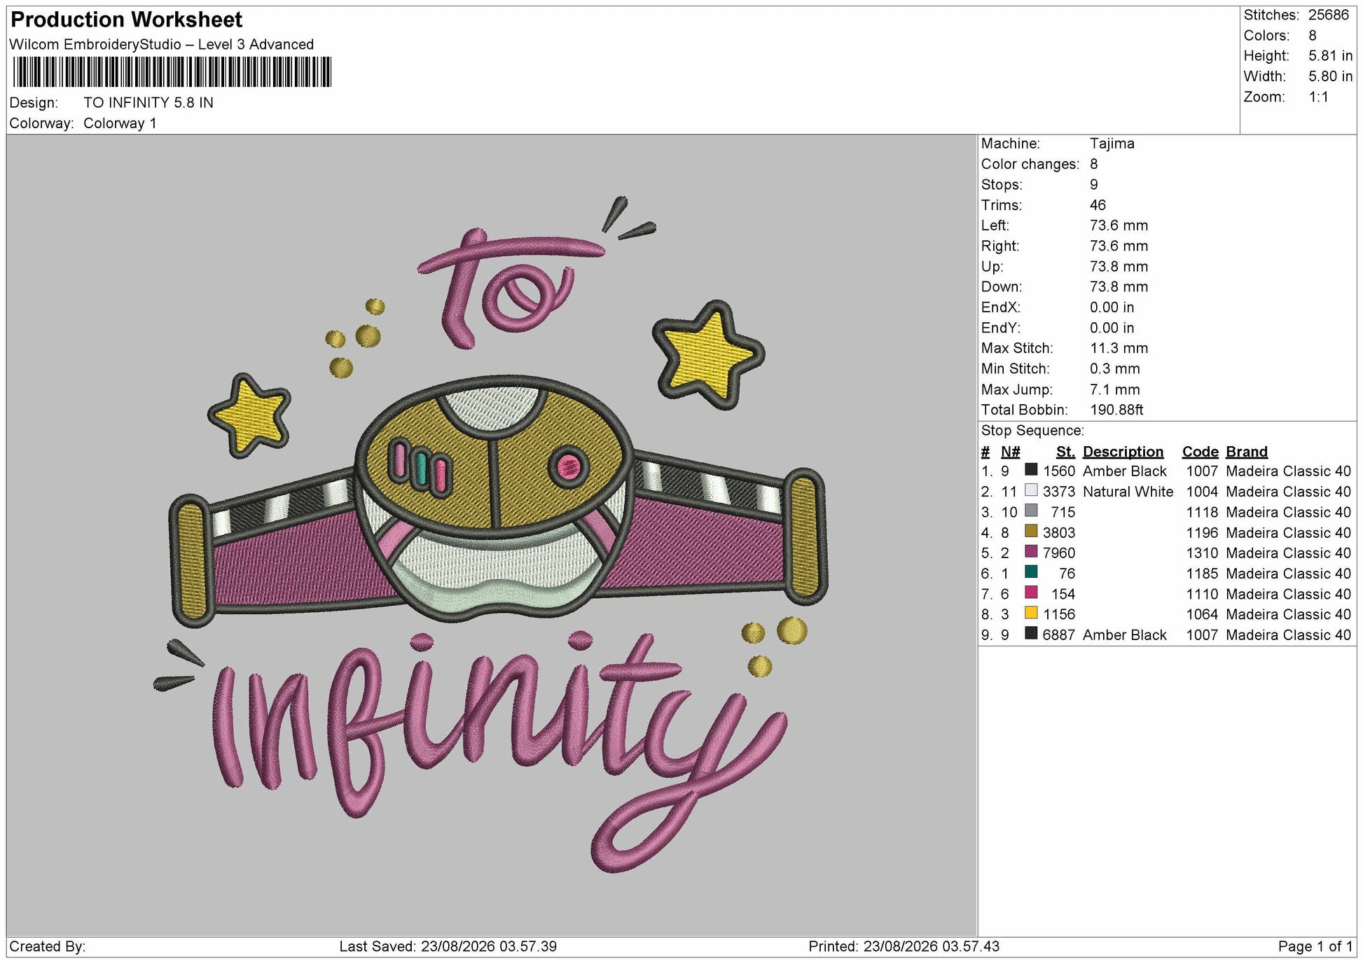
Task: Click the pink swatch for code 1110
Action: pos(1031,593)
